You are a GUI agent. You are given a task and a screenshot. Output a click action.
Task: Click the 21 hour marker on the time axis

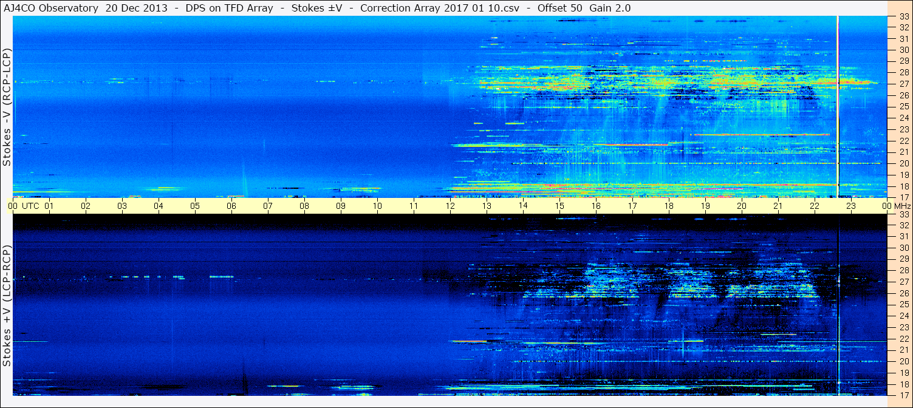[x=778, y=206]
